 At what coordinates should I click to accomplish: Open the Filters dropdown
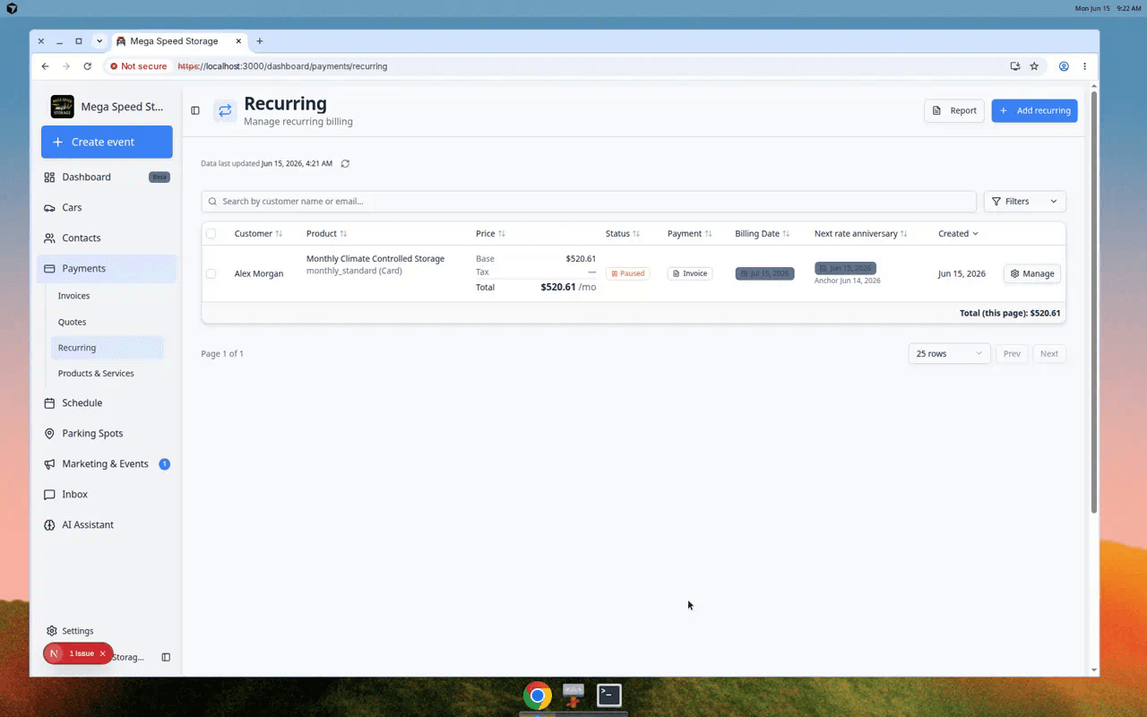click(x=1024, y=202)
